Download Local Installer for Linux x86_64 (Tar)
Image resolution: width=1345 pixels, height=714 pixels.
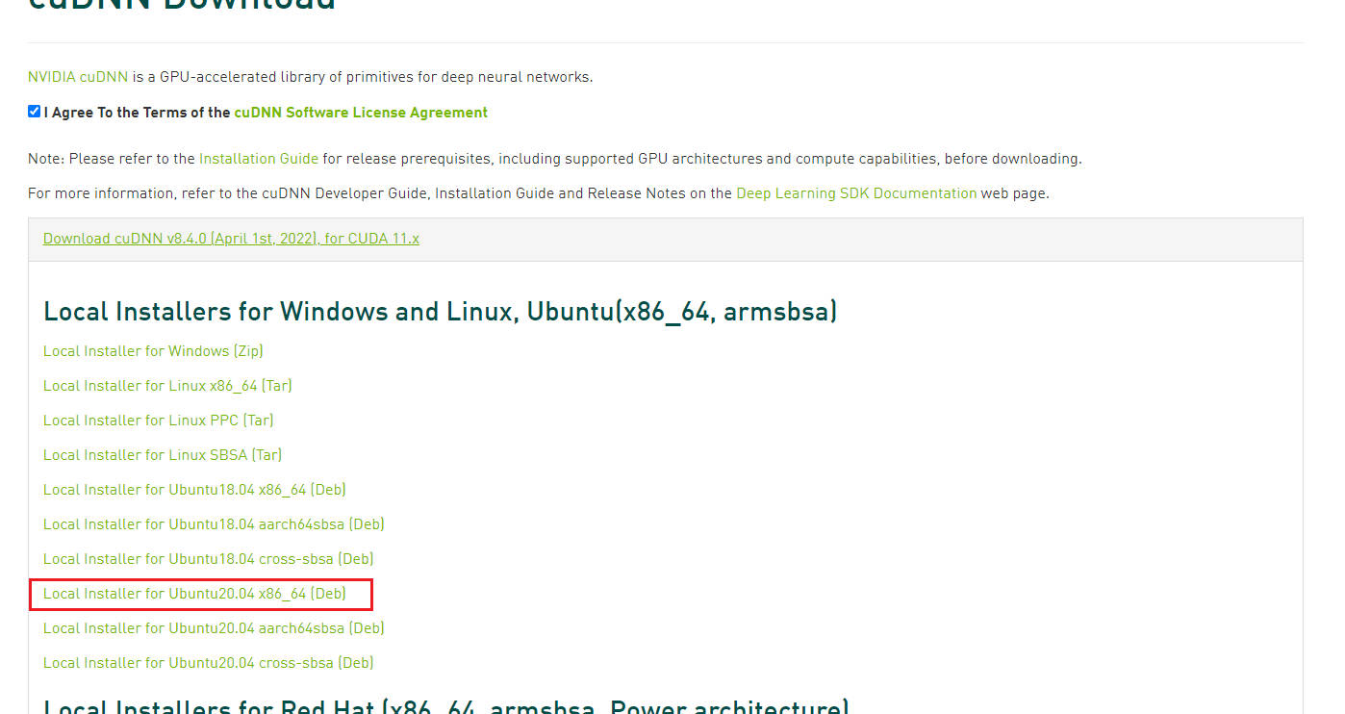(x=167, y=386)
